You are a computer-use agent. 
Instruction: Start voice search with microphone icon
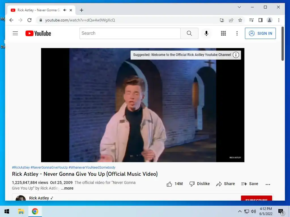coord(206,33)
